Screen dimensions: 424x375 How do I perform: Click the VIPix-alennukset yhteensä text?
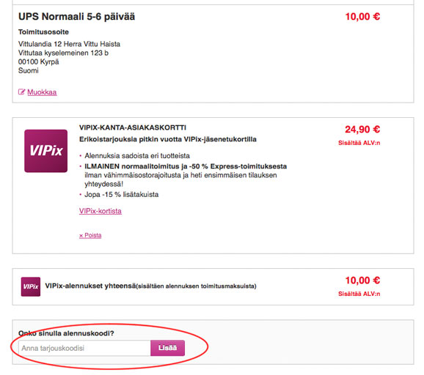90,286
